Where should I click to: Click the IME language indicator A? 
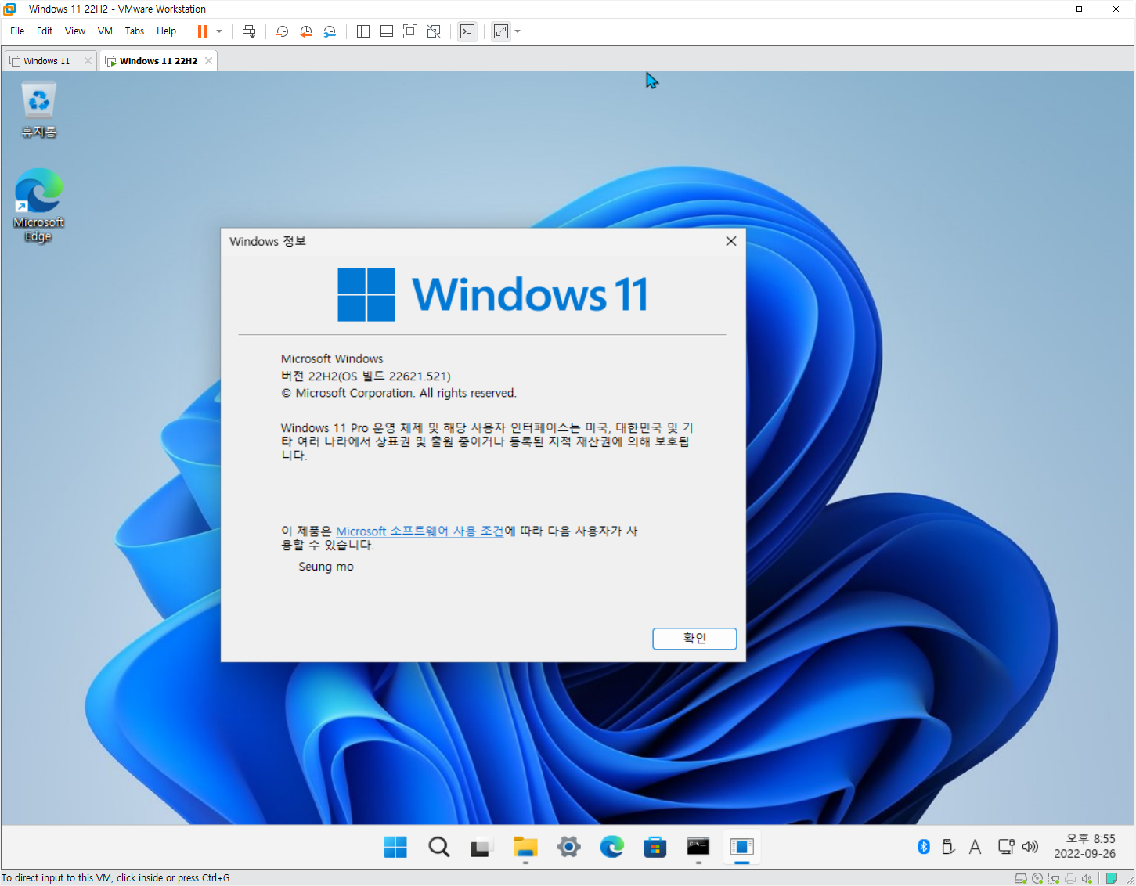pyautogui.click(x=975, y=847)
